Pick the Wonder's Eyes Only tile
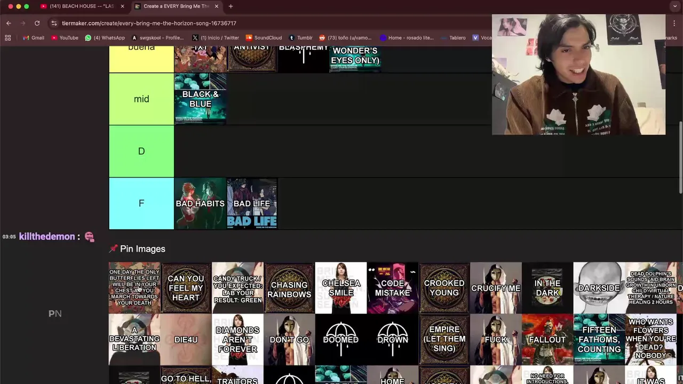The image size is (683, 384). [x=355, y=59]
